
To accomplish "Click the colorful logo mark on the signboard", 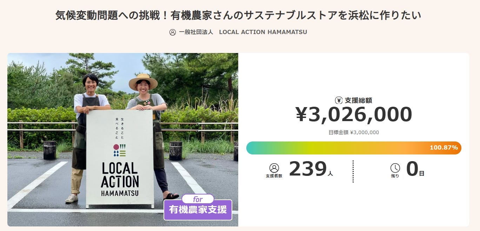I will pos(120,150).
